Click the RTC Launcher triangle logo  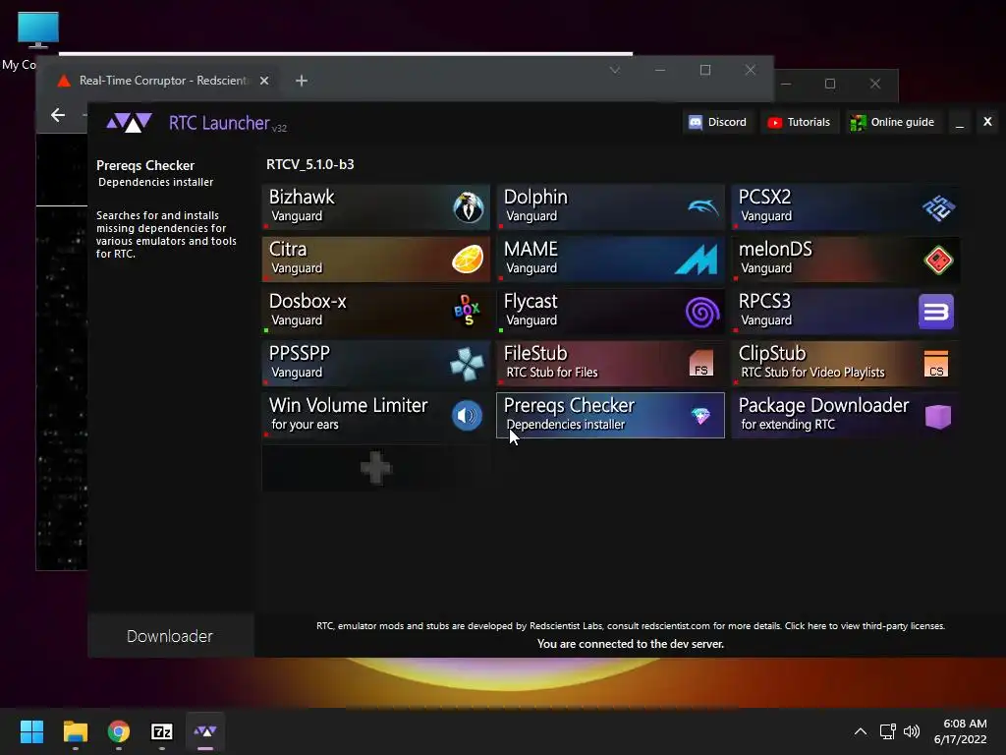click(129, 122)
